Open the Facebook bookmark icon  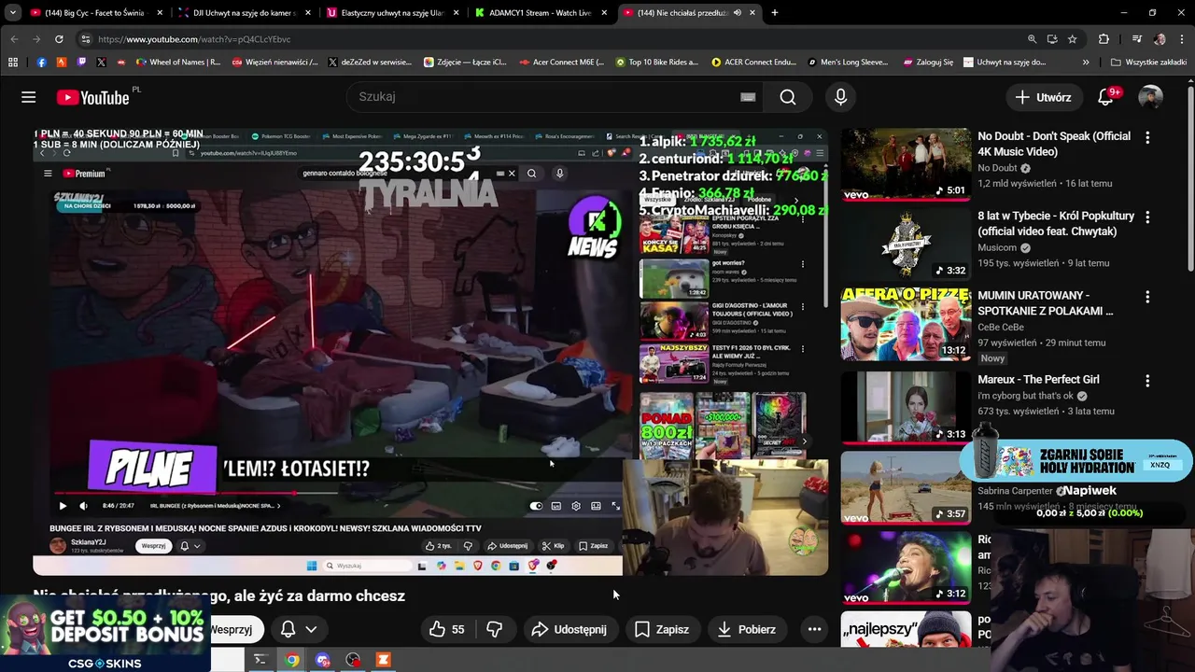click(x=41, y=63)
